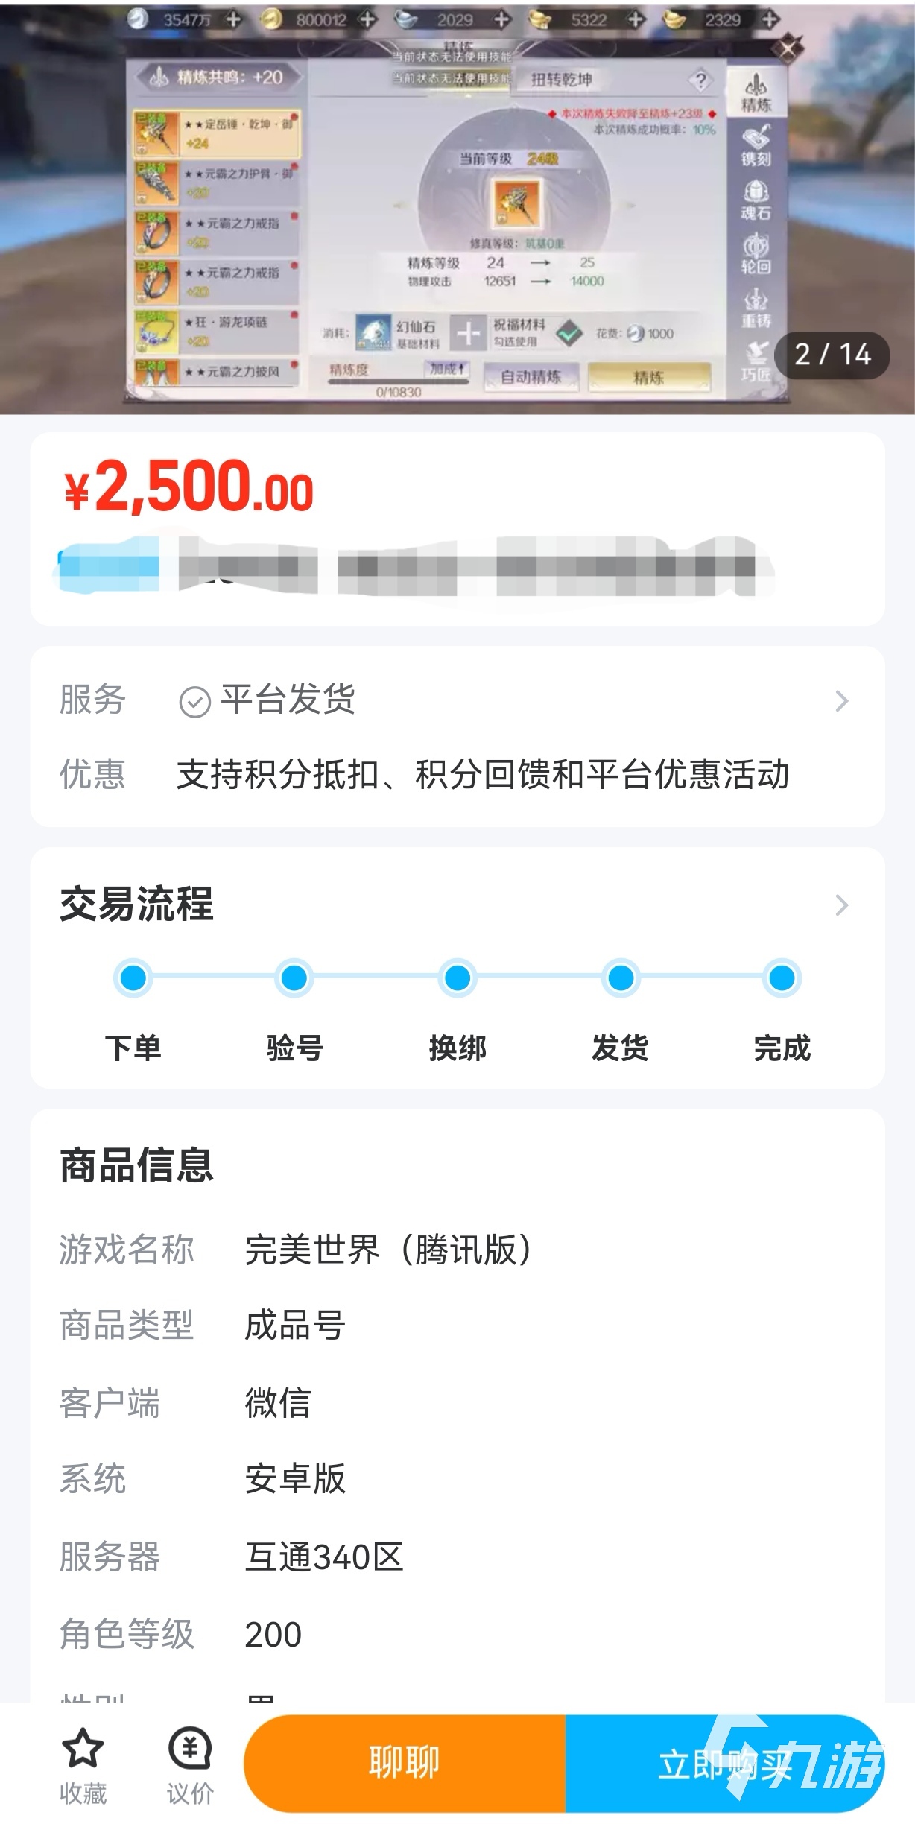The height and width of the screenshot is (1824, 915).
Task: Expand the 服务 row chevron
Action: pyautogui.click(x=842, y=701)
